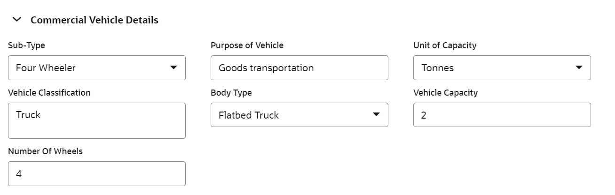Click the Vehicle Classification label
Screen dimensions: 615x195
coord(49,92)
